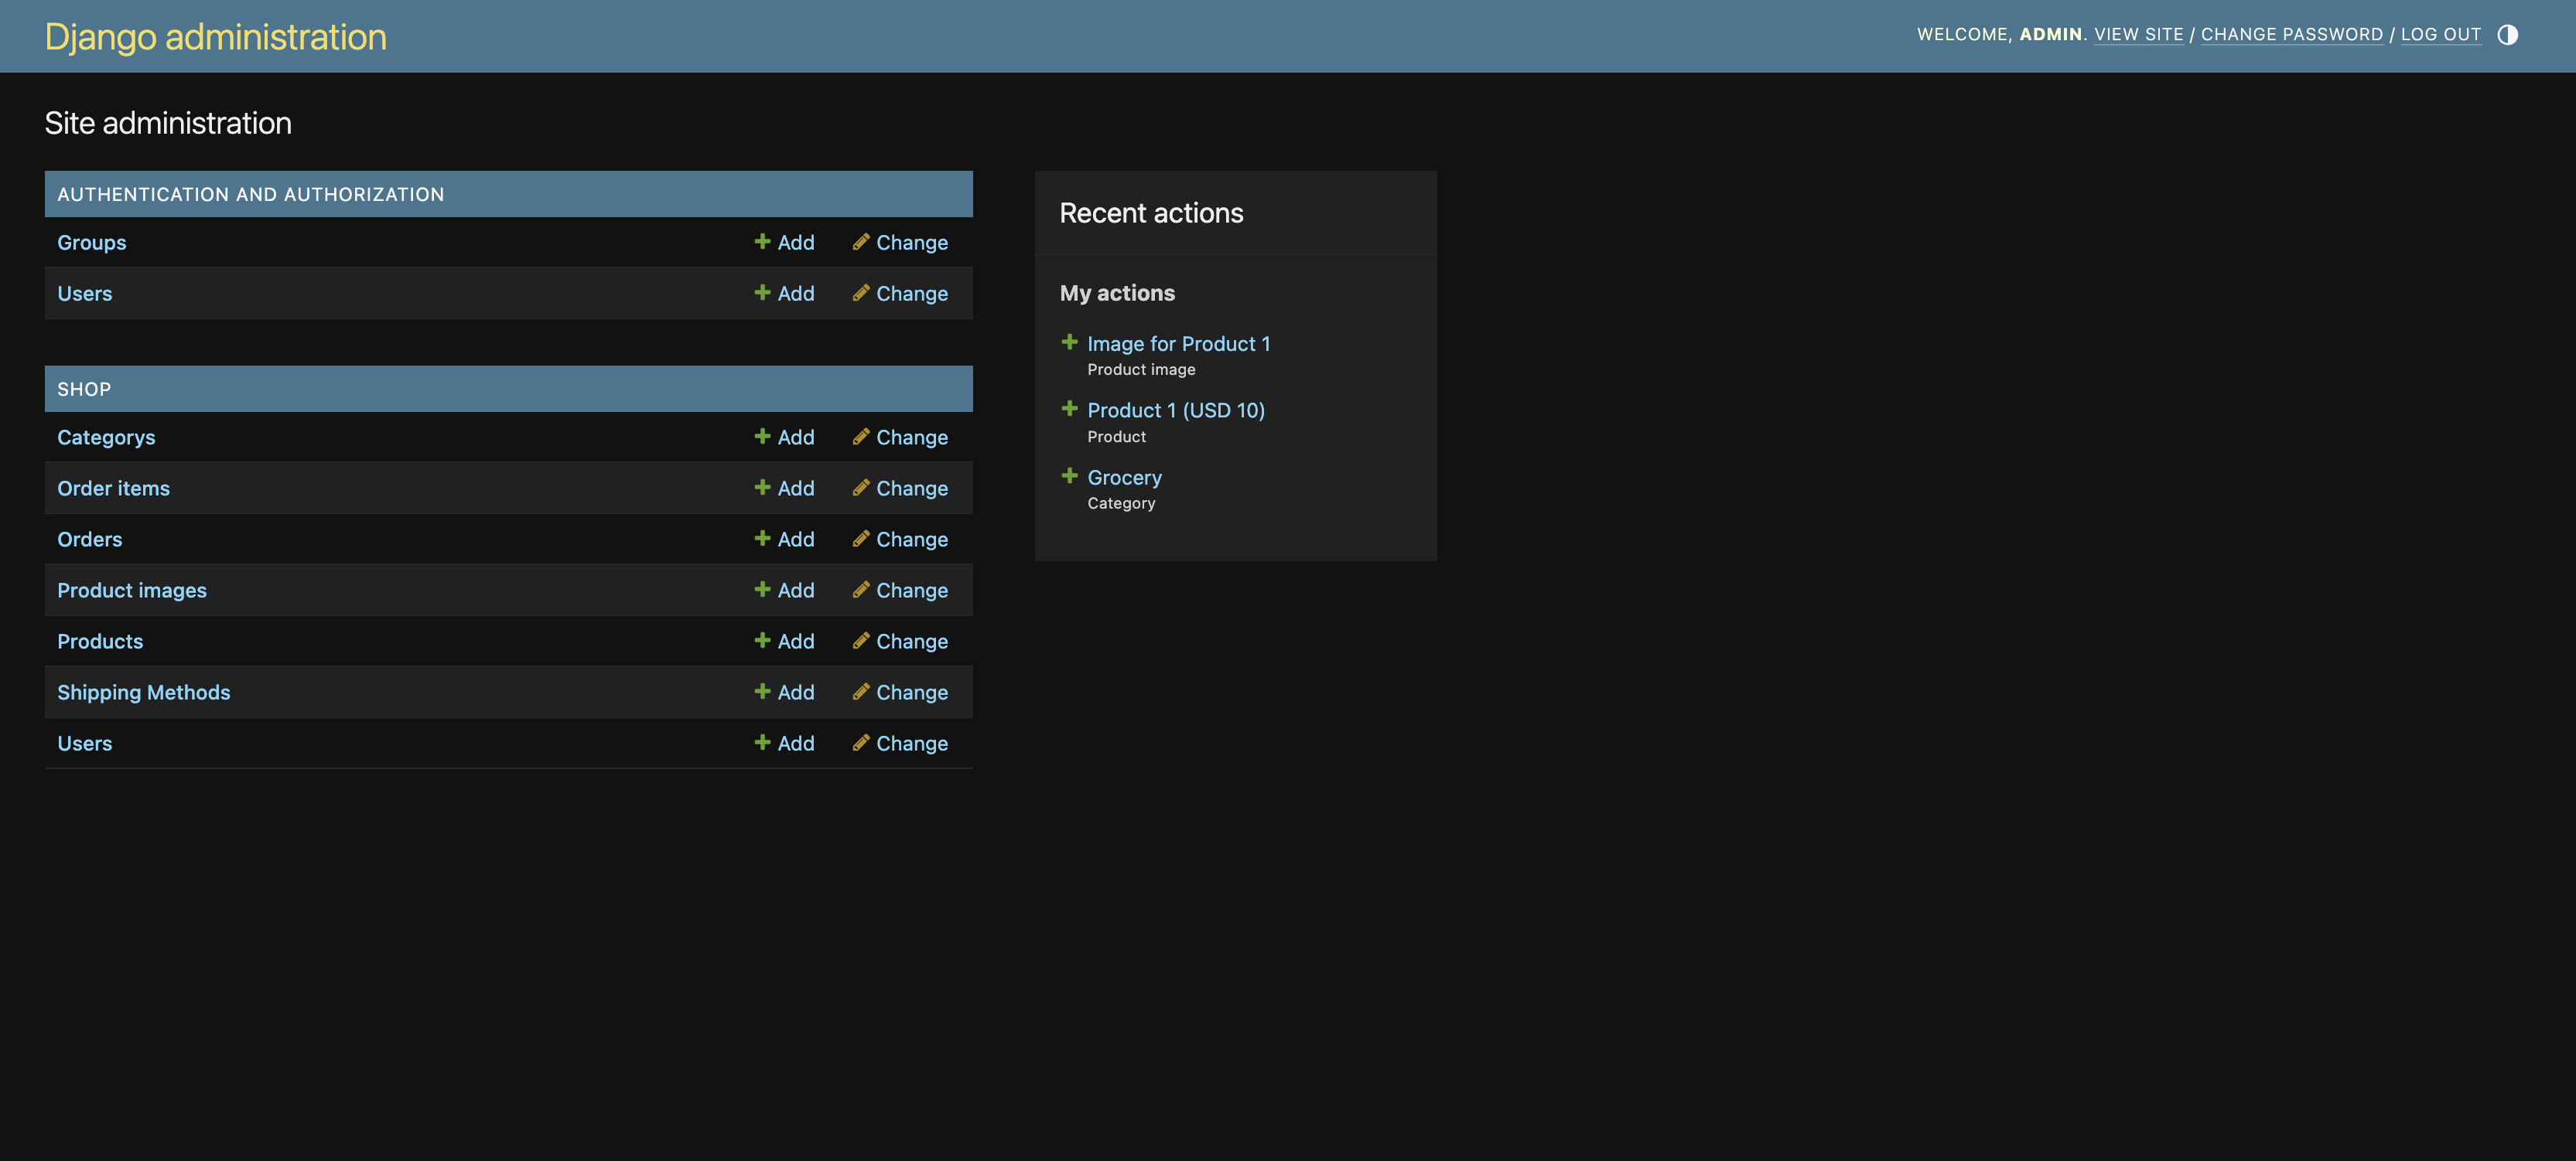Click the plus icon for Orders
The image size is (2576, 1161).
[x=762, y=539]
